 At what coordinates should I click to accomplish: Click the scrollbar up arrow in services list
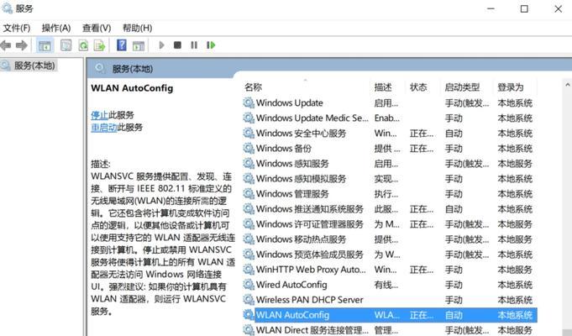[567, 85]
